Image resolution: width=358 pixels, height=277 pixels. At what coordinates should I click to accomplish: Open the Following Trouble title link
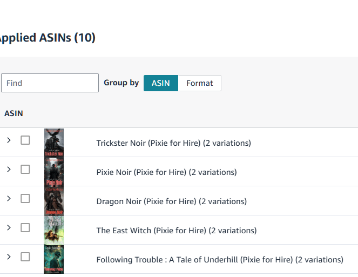click(219, 260)
